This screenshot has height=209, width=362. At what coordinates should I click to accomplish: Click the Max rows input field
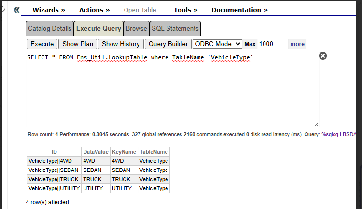(x=272, y=44)
